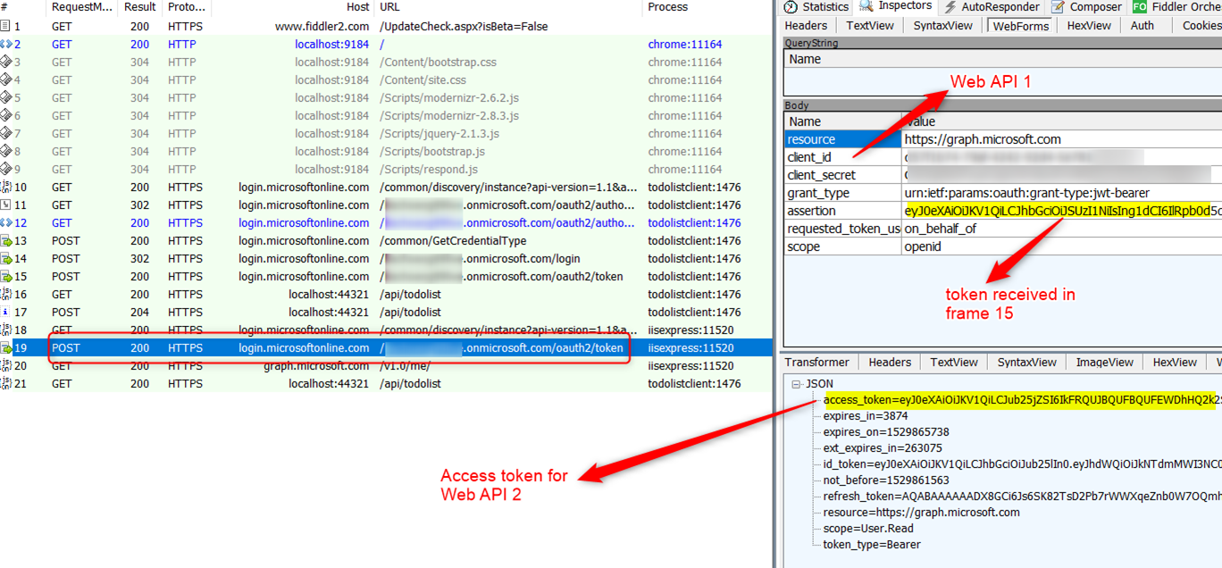Image resolution: width=1222 pixels, height=568 pixels.
Task: Select the grant_type row in Body table
Action: (x=1003, y=193)
